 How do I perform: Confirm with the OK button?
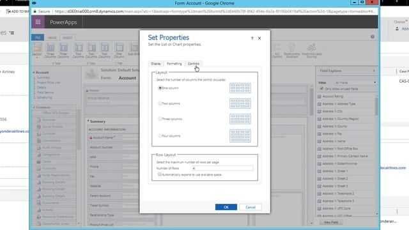tap(226, 207)
